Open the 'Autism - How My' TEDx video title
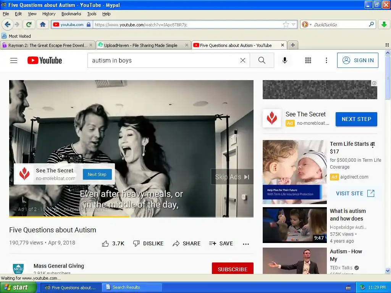Image resolution: width=391 pixels, height=293 pixels. [x=346, y=255]
